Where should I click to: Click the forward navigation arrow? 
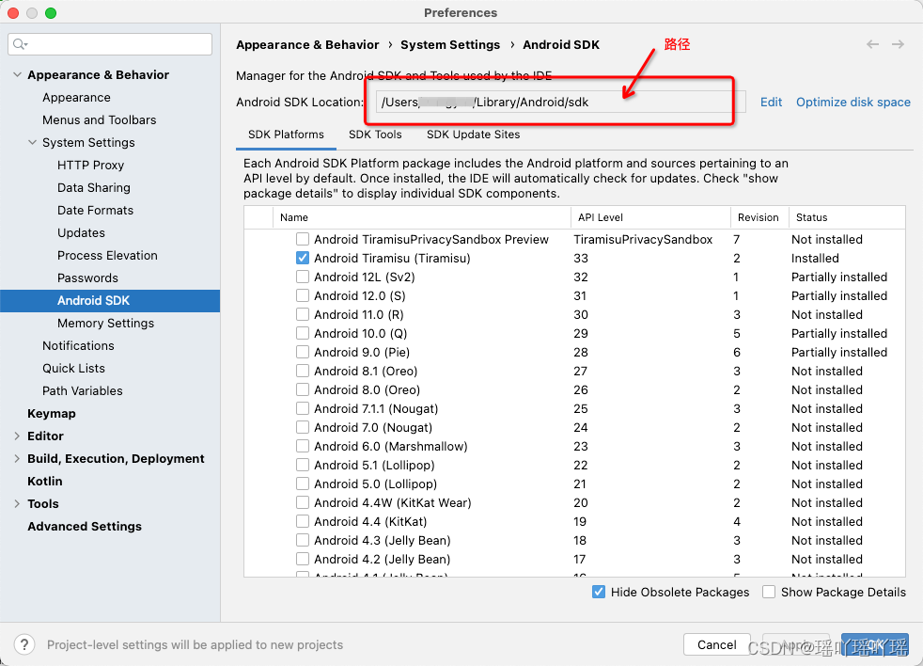pyautogui.click(x=898, y=44)
